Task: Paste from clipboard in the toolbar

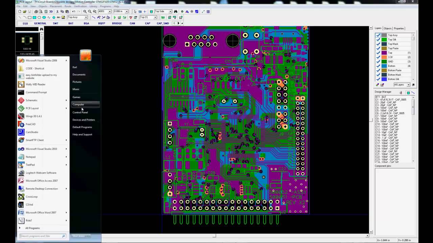Action: (67, 11)
